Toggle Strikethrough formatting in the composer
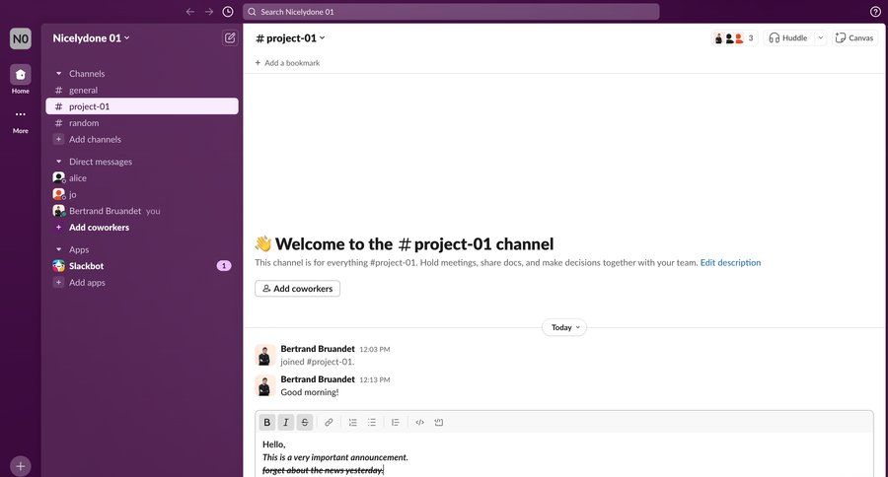888x477 pixels. (305, 422)
